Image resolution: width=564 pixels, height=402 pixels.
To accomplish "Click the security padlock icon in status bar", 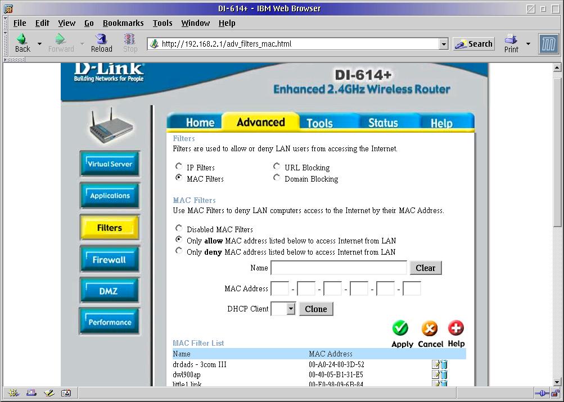I will point(556,392).
